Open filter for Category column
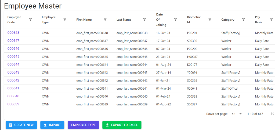The height and width of the screenshot is (130, 275). click(243, 20)
